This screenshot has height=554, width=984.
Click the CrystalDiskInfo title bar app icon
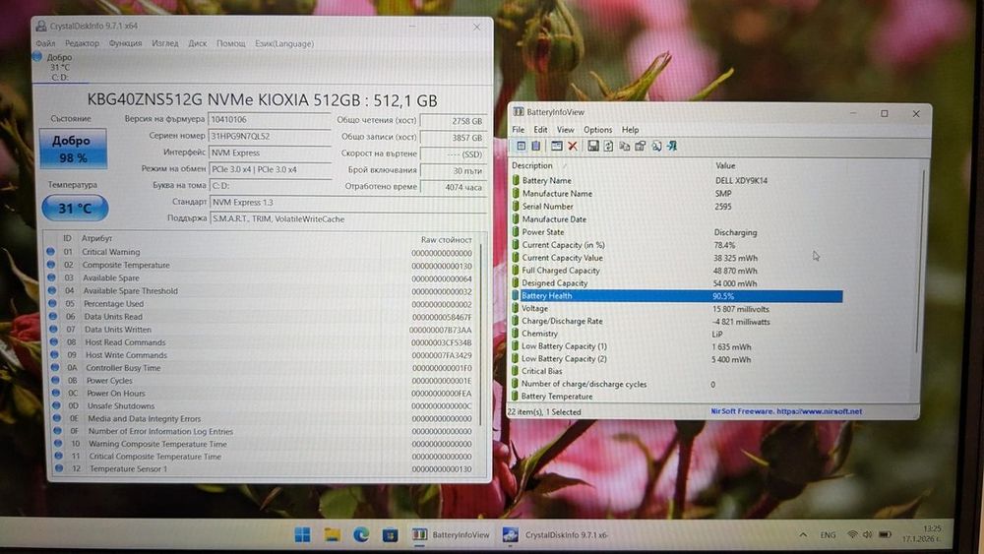[x=41, y=26]
